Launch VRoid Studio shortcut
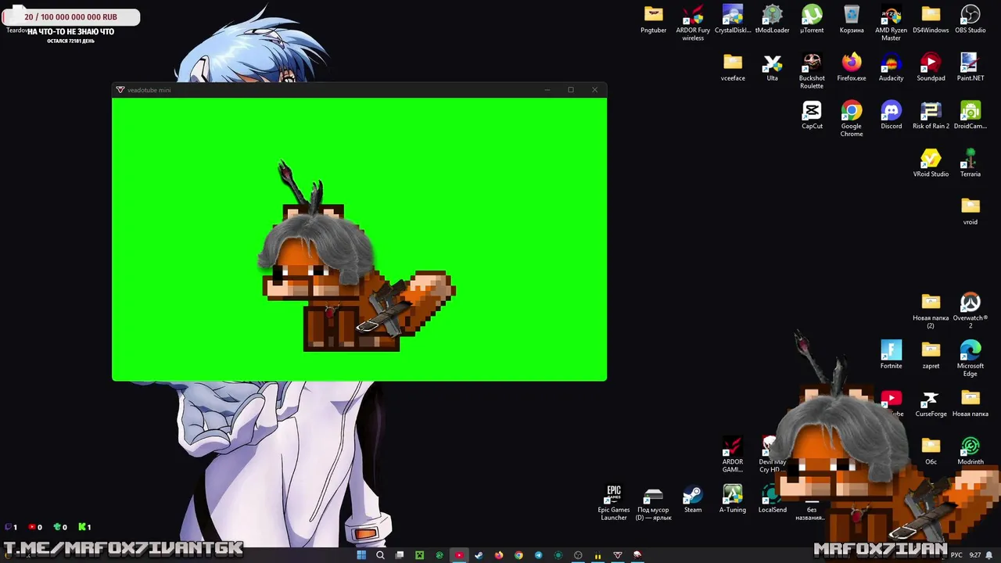The image size is (1001, 563). pyautogui.click(x=931, y=163)
